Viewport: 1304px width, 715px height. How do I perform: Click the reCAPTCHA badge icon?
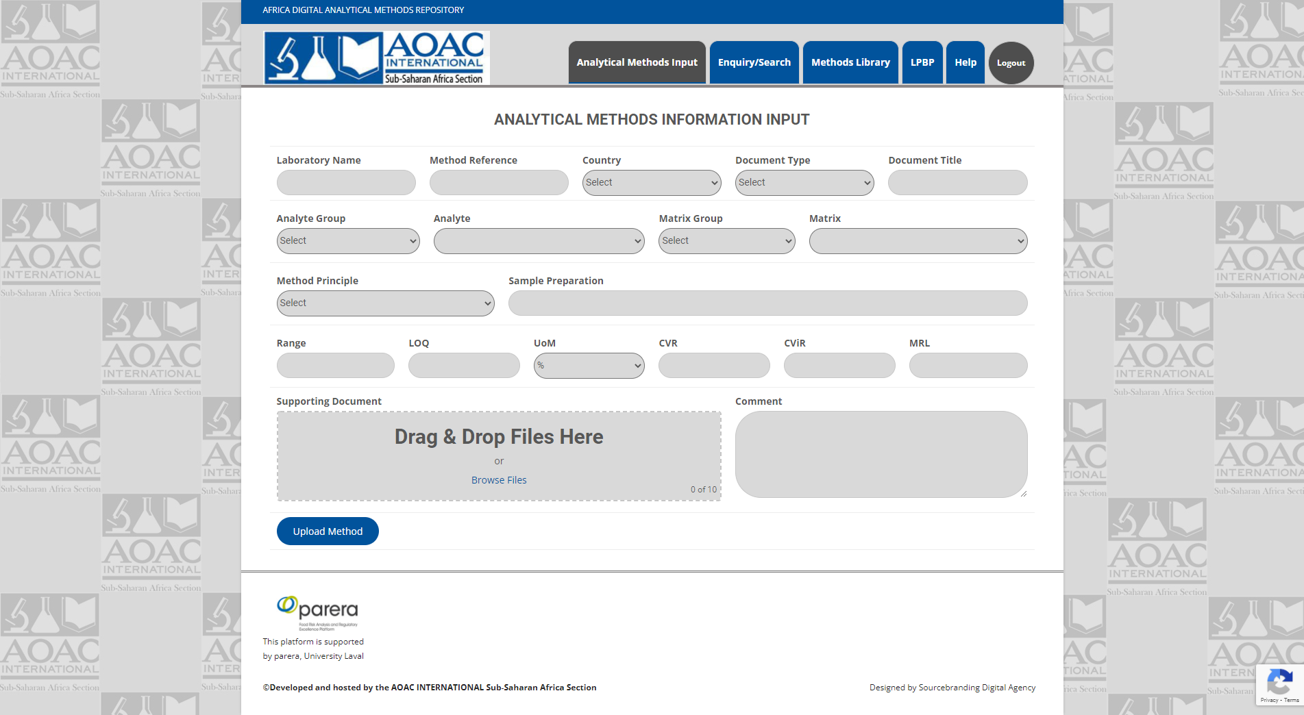[1279, 681]
